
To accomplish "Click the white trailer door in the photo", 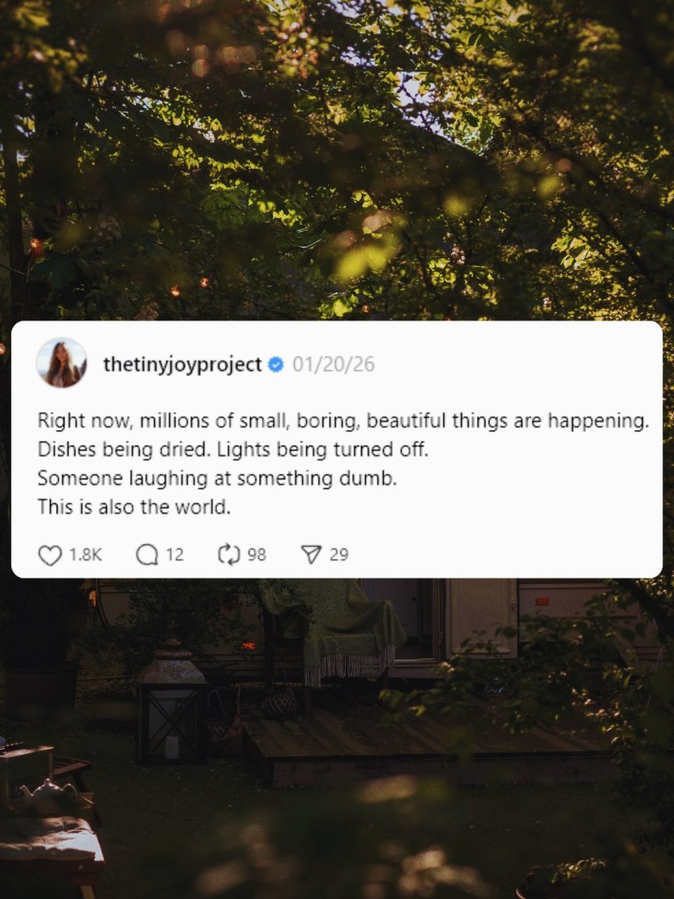I will 482,618.
